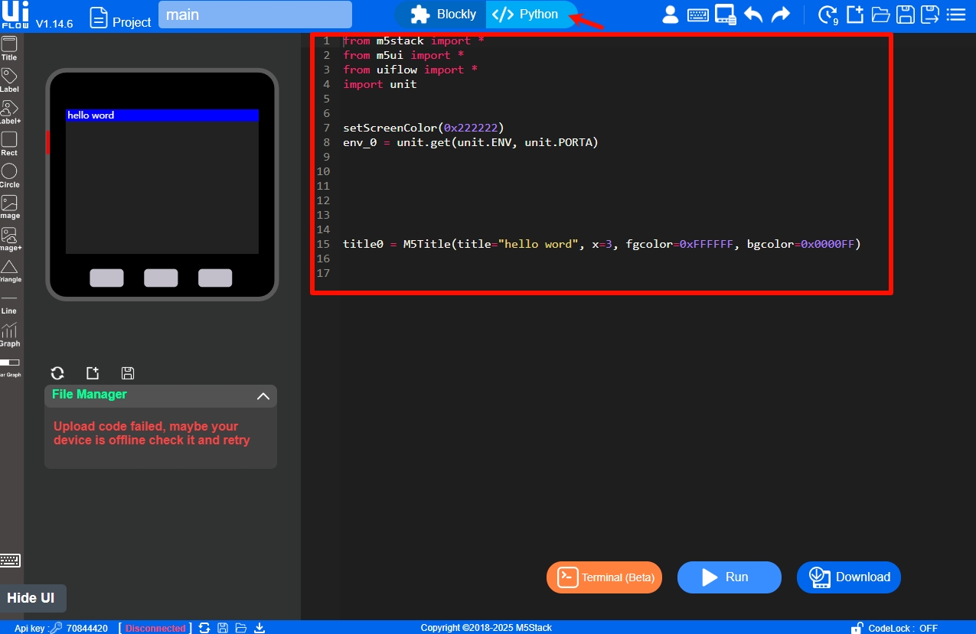
Task: Select the Label+ UI element
Action: 9,112
